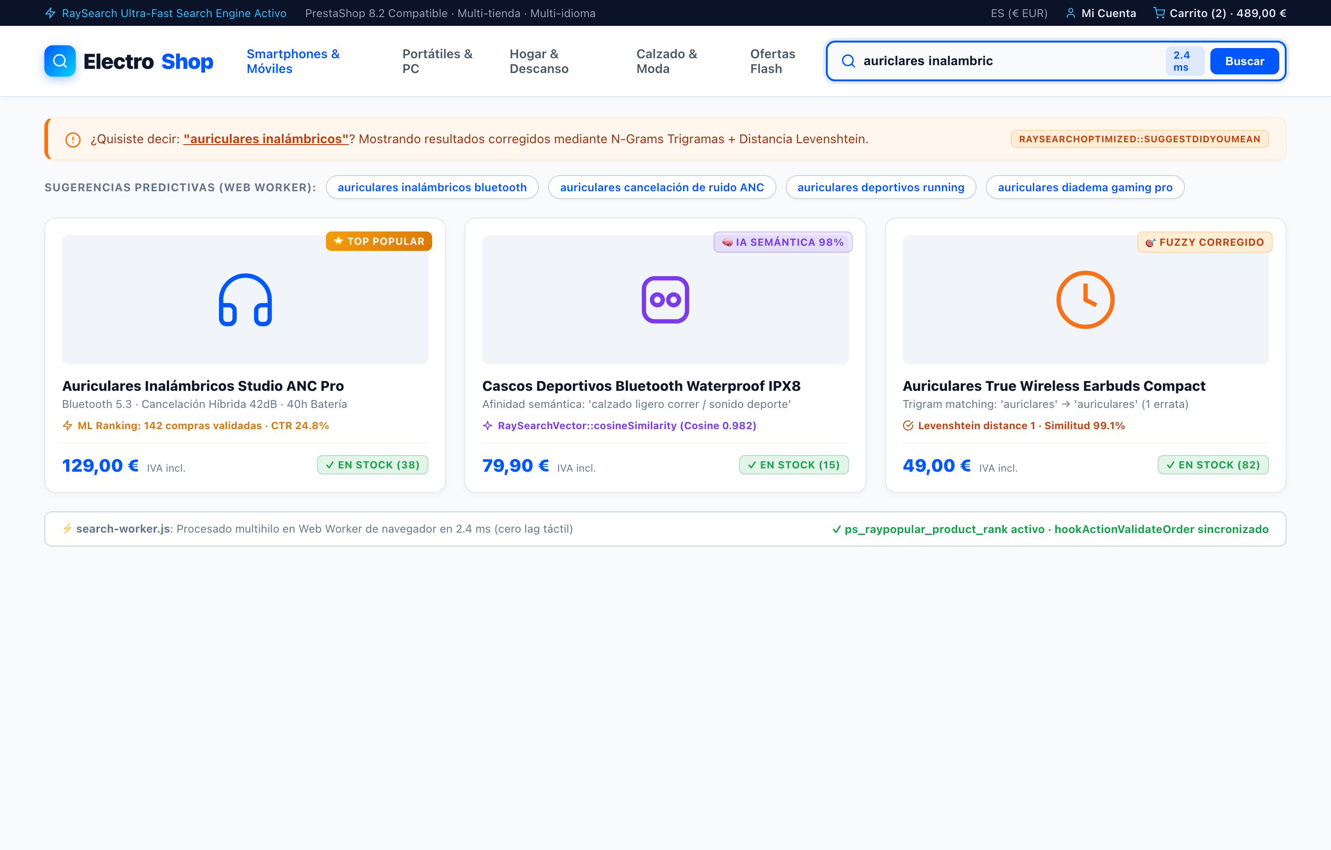Select suggestion auriculares cancelación de ruido ANC
Image resolution: width=1331 pixels, height=850 pixels.
(x=662, y=188)
